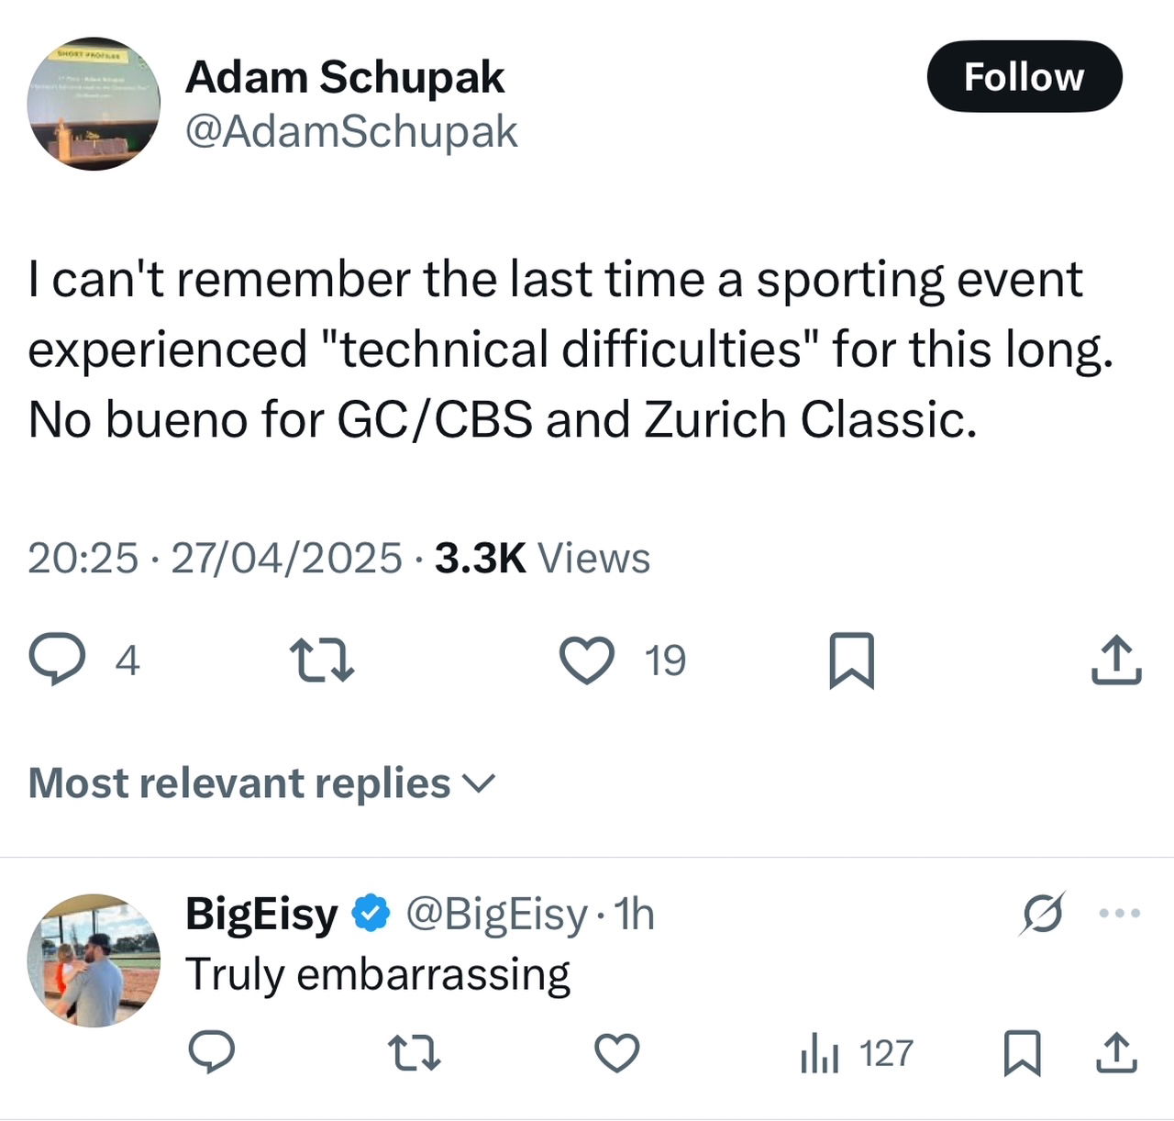1174x1121 pixels.
Task: Open Adam Schupak's profile picture
Action: click(x=94, y=104)
